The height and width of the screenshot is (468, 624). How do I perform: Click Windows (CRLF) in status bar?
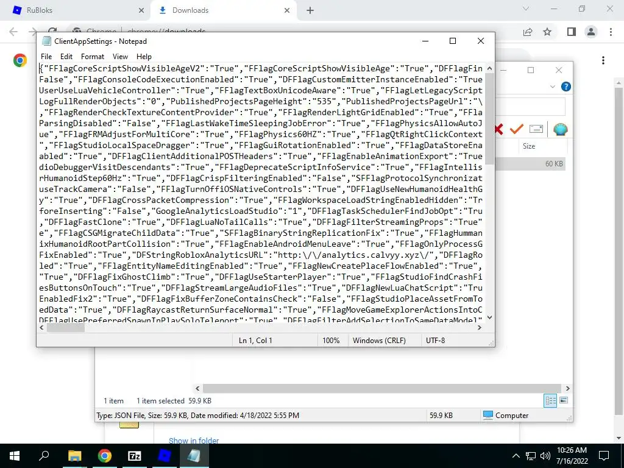(379, 340)
